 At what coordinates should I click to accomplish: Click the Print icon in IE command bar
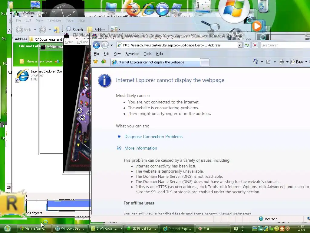coord(281,62)
